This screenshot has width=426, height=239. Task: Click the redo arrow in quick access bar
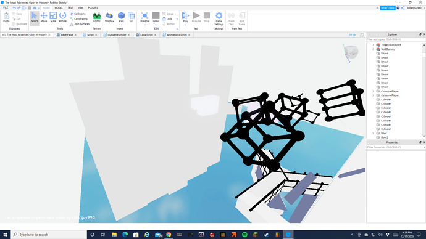19,8
